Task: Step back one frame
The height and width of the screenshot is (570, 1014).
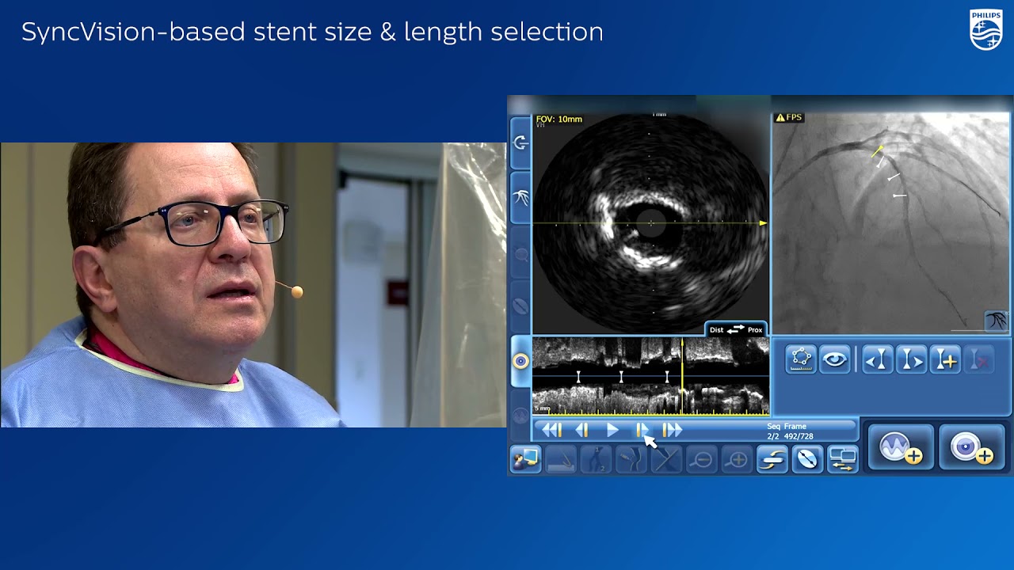Action: (582, 430)
